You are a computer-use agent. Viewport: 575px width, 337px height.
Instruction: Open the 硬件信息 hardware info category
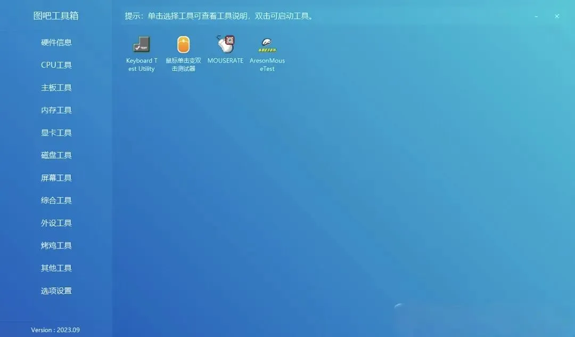[56, 42]
